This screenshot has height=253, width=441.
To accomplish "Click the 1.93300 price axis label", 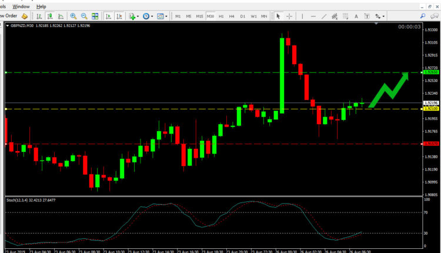I will (x=431, y=30).
